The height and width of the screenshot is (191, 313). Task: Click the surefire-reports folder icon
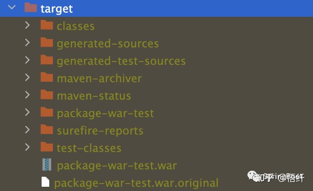click(x=47, y=130)
